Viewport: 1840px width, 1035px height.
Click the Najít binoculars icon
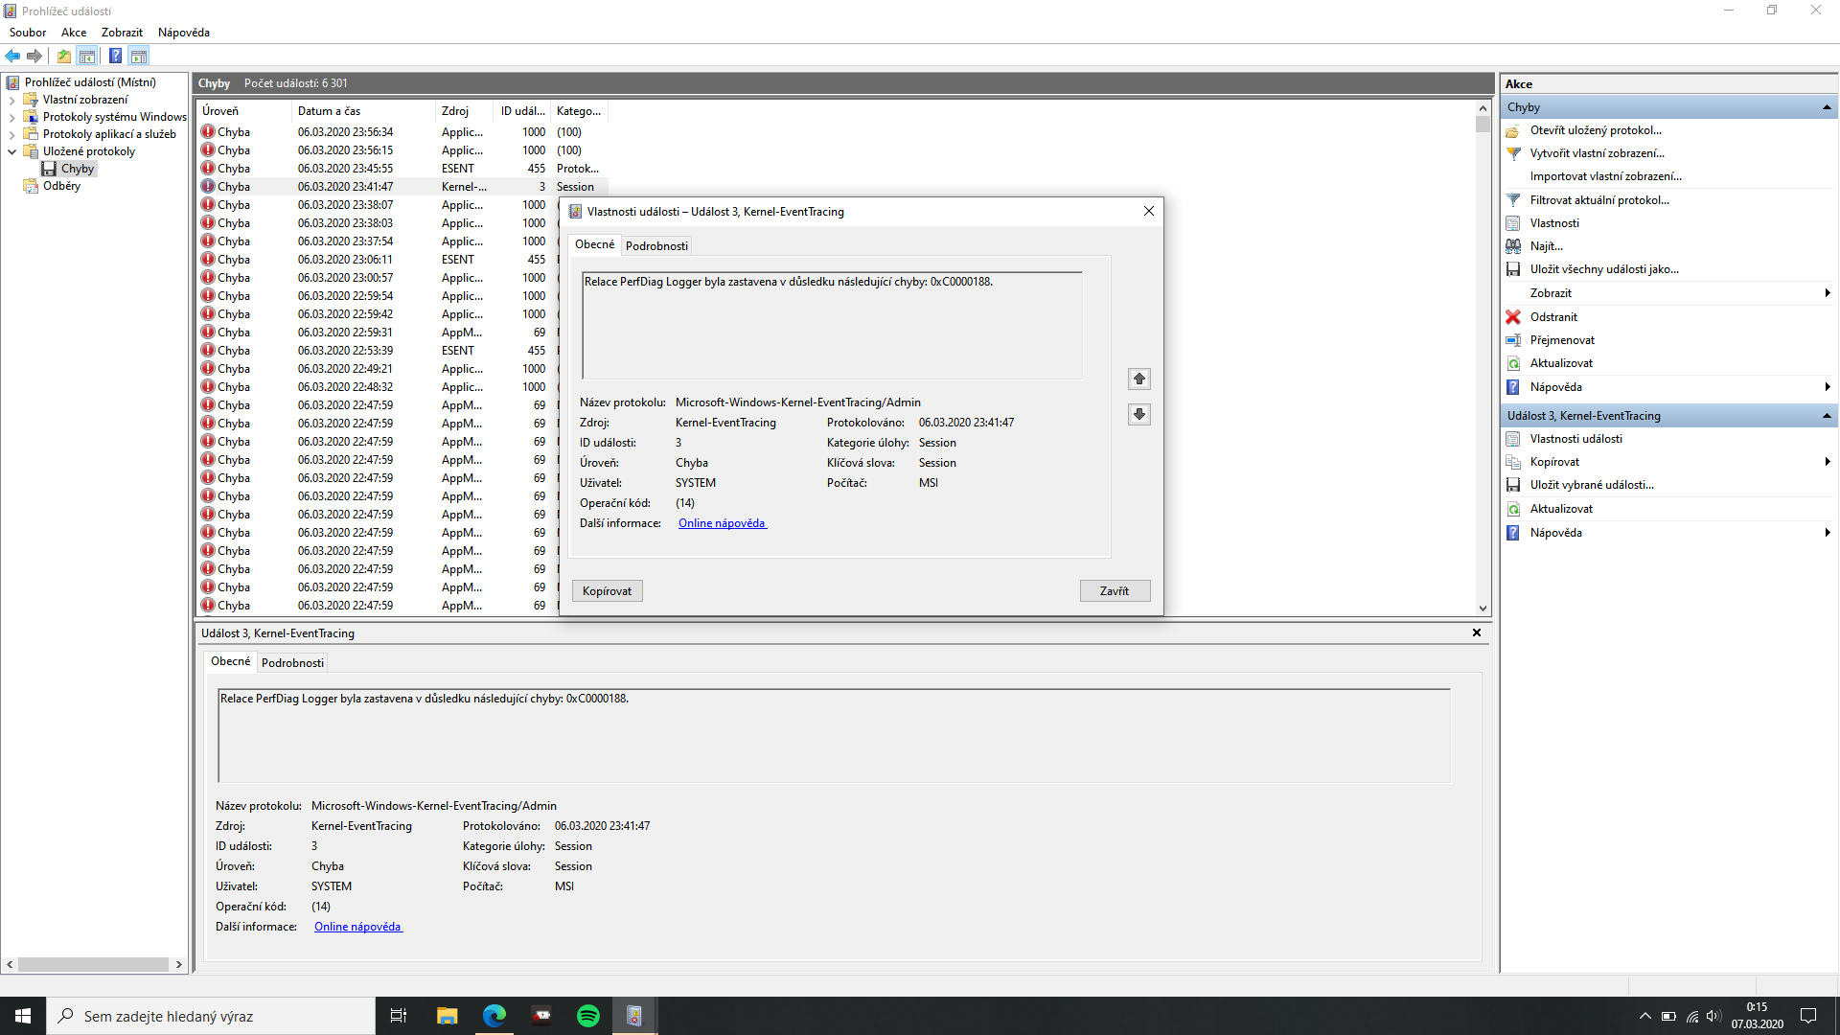pyautogui.click(x=1513, y=246)
